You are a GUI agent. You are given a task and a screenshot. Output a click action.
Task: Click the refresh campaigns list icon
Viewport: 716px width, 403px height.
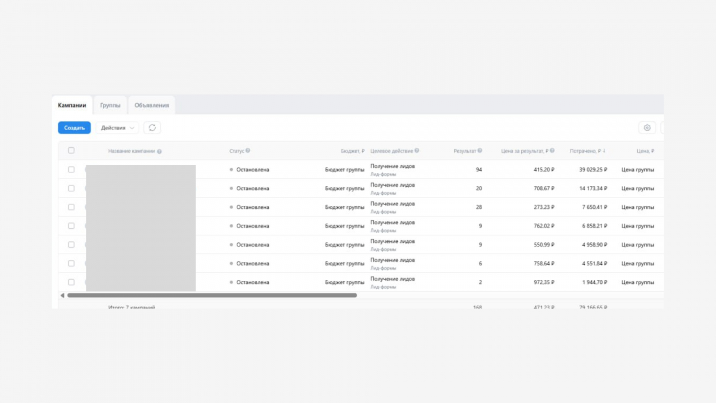tap(152, 128)
